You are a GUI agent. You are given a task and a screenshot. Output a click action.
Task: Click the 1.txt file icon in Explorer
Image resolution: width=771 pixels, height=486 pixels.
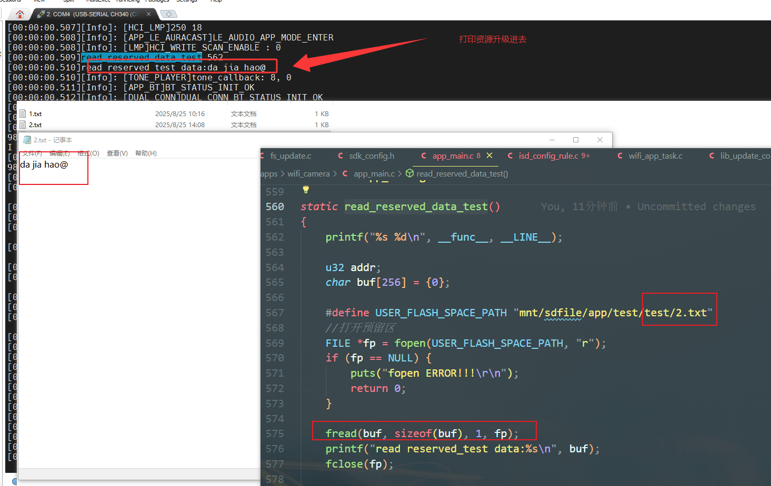23,113
